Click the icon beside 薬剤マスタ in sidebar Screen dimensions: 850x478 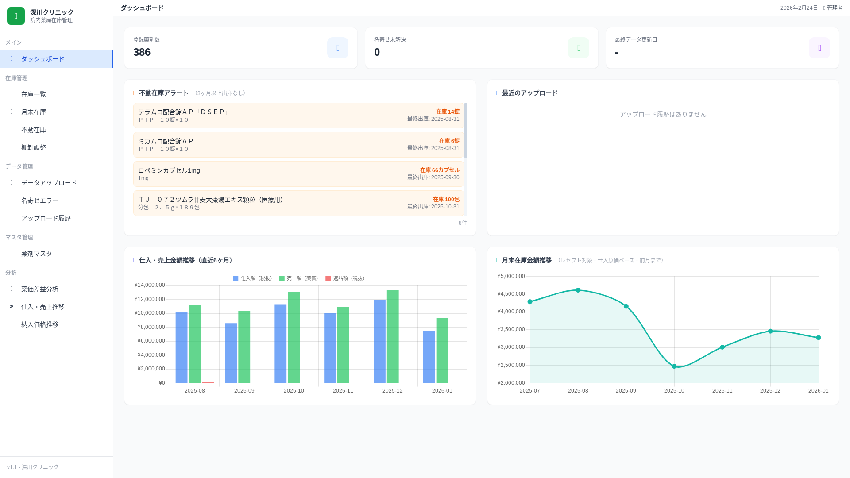(12, 254)
